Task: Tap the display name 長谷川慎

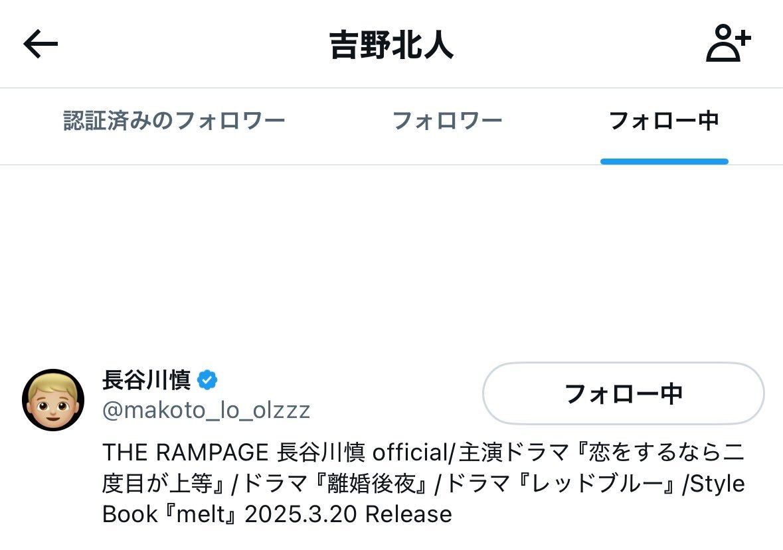Action: tap(146, 380)
